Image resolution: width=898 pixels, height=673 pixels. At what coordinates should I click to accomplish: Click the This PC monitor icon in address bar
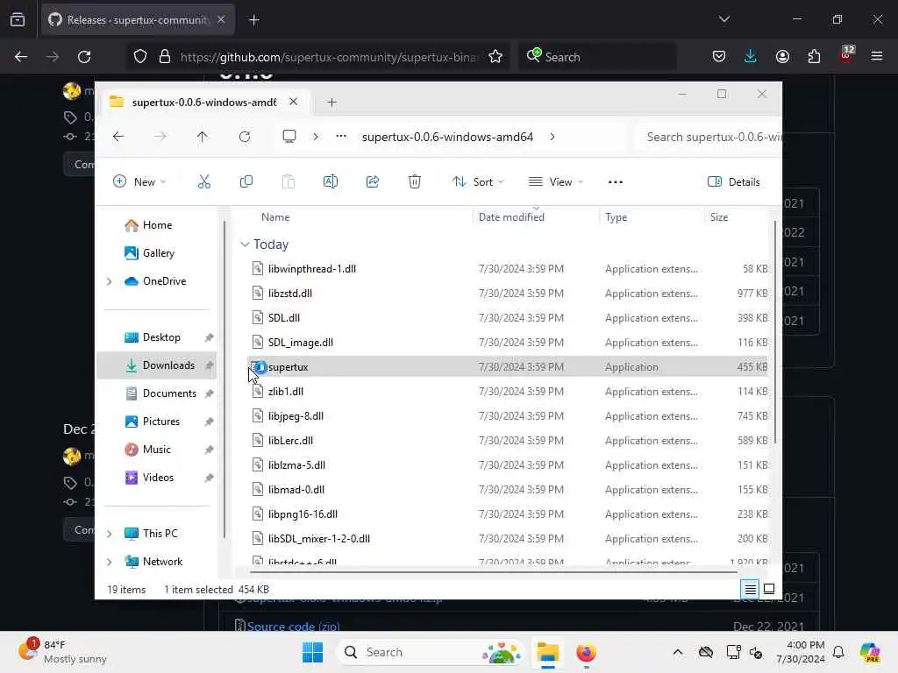click(289, 137)
